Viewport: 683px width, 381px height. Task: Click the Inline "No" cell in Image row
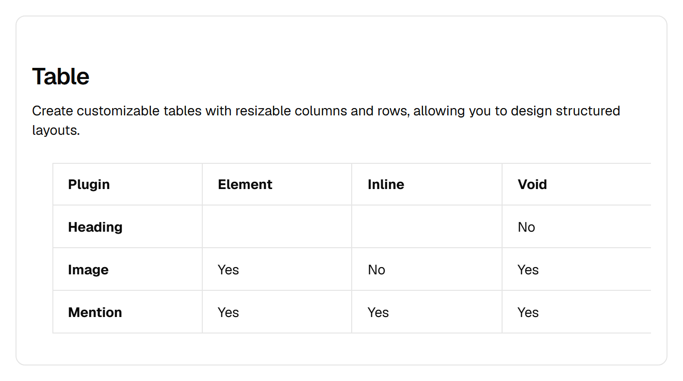(x=427, y=269)
